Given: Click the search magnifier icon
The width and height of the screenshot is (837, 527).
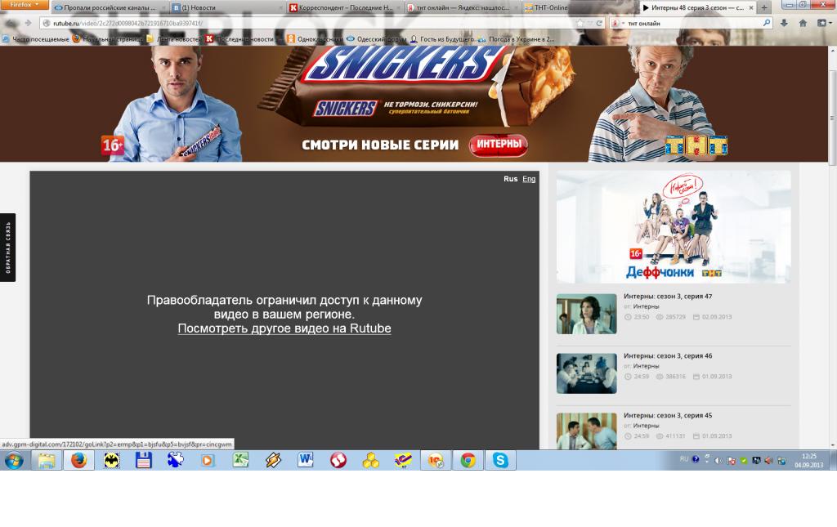Looking at the screenshot, I should click(767, 23).
